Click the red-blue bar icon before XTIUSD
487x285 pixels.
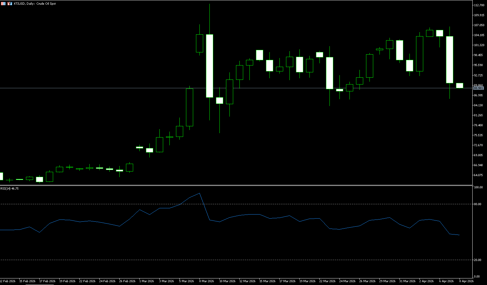[x=10, y=3]
